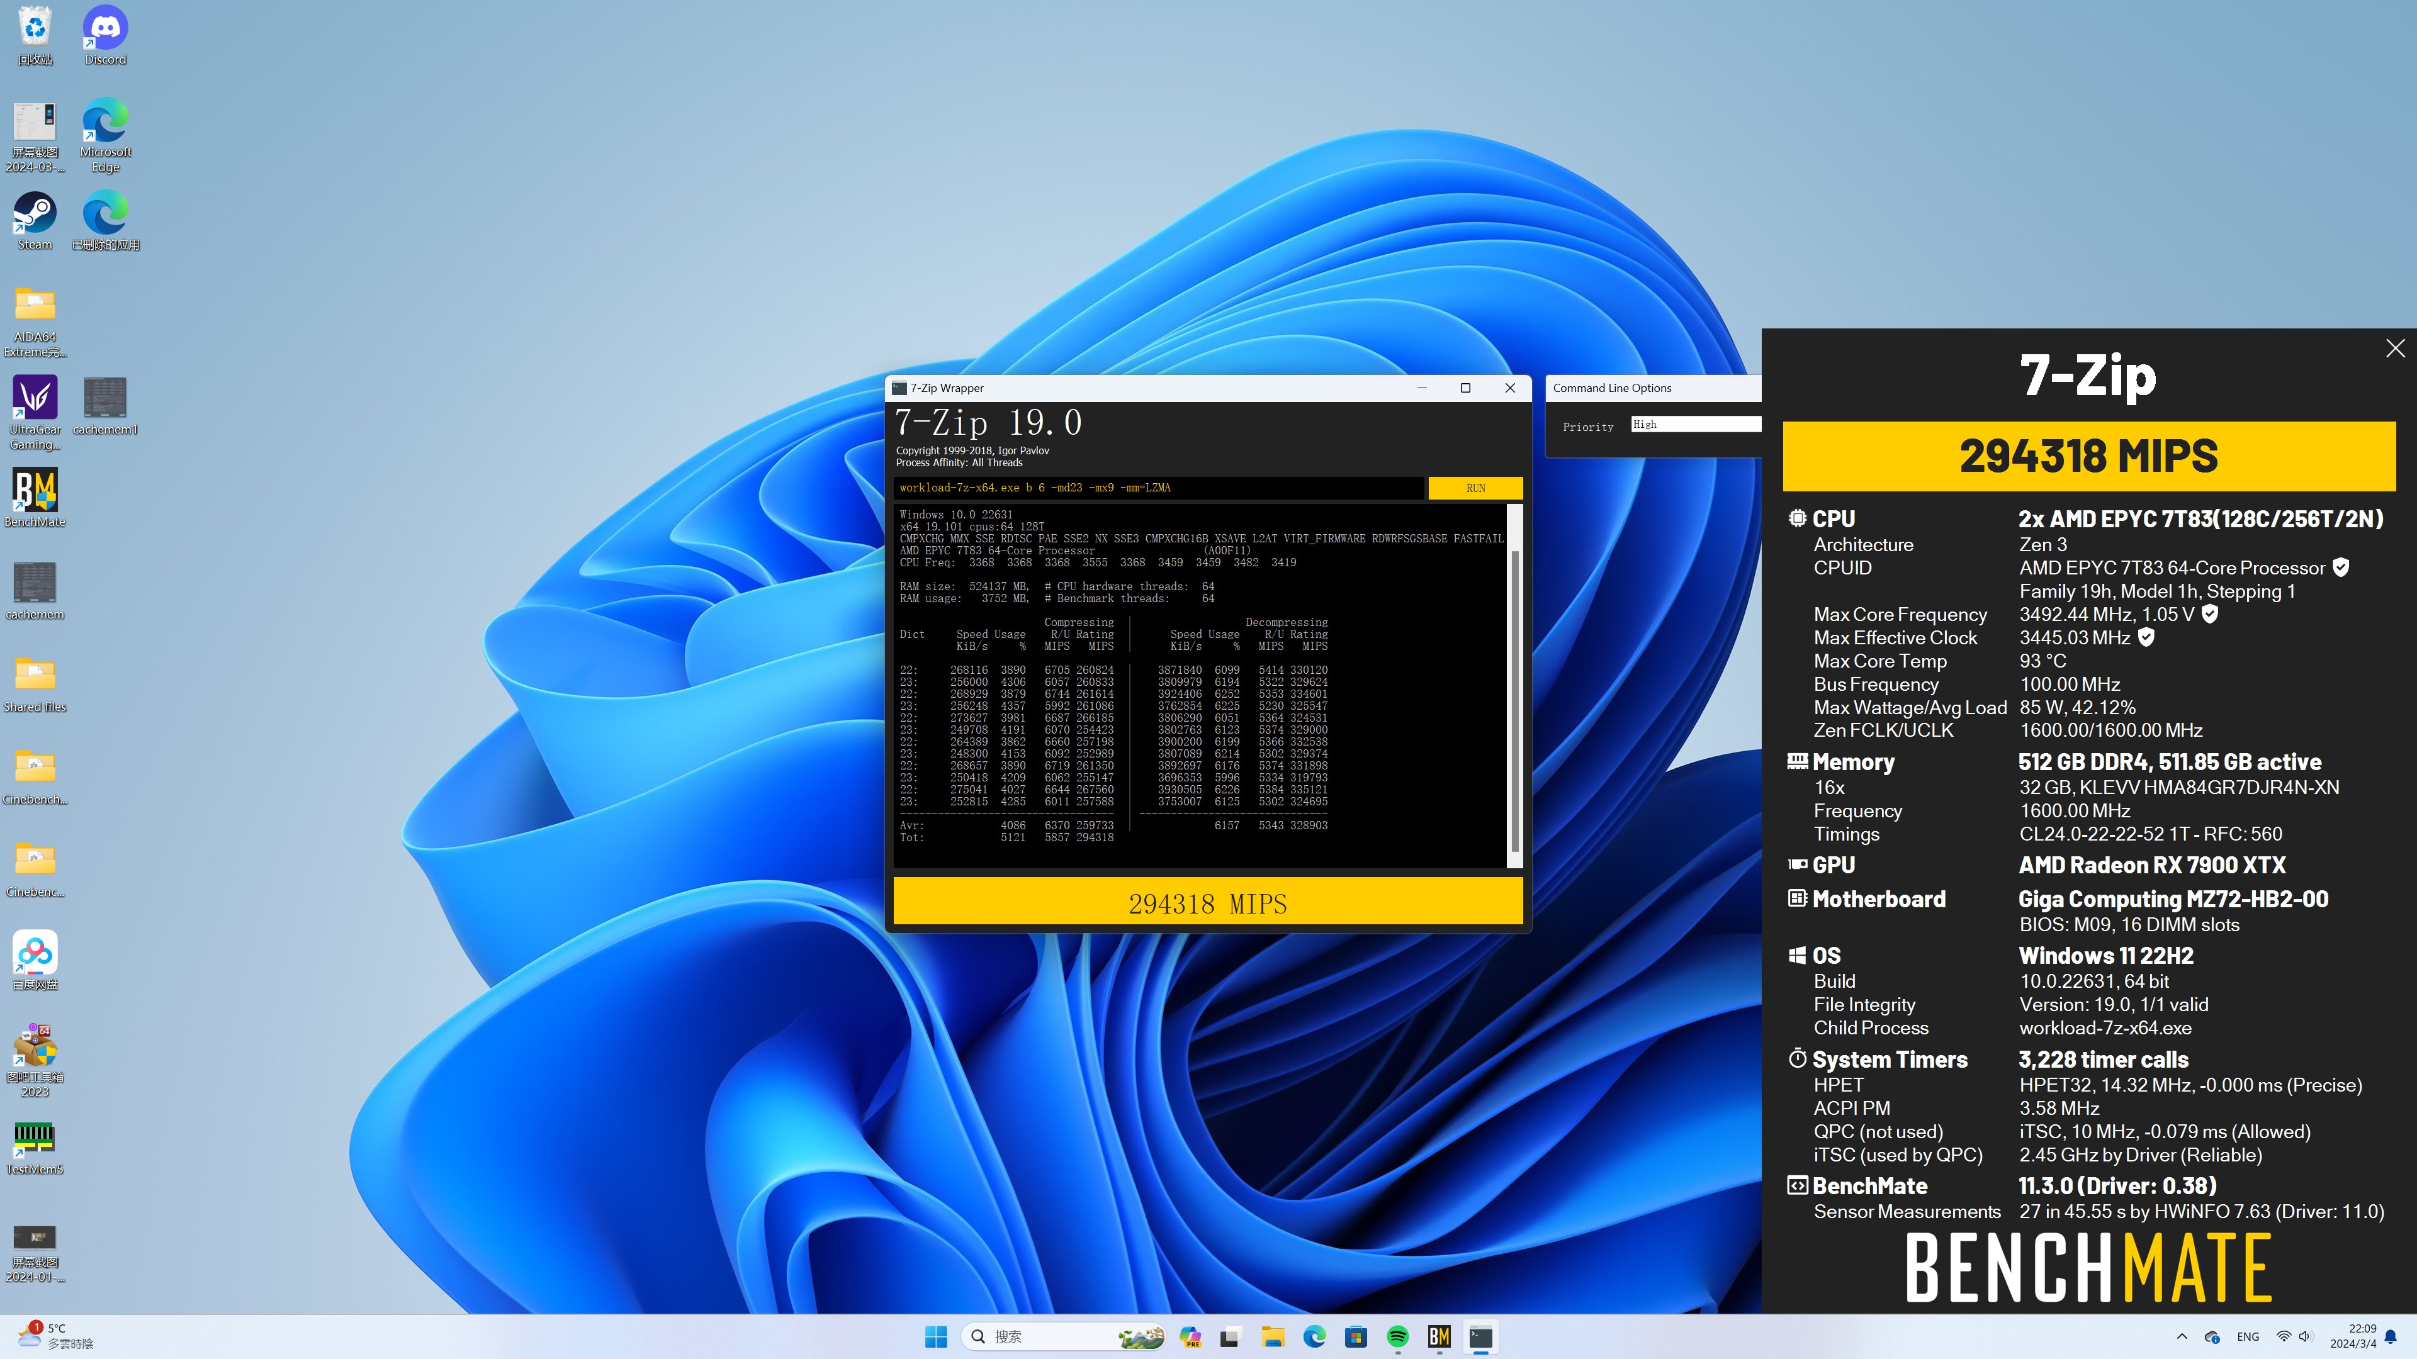The image size is (2417, 1359).
Task: Click the BenchMate taskbar icon
Action: [x=1439, y=1336]
